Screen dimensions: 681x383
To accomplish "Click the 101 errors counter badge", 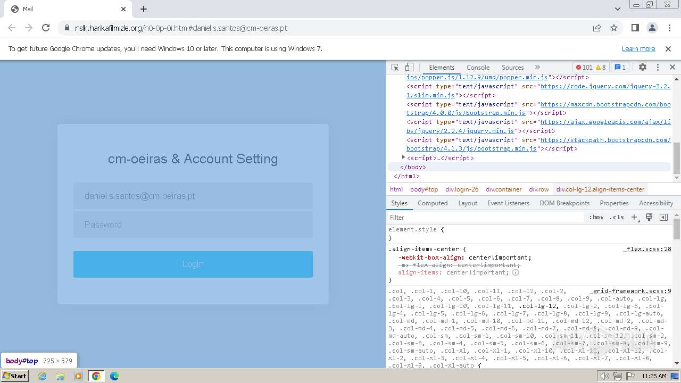I will point(584,68).
